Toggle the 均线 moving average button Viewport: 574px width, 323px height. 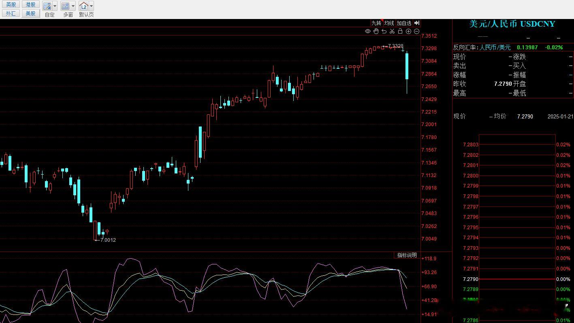[389, 23]
